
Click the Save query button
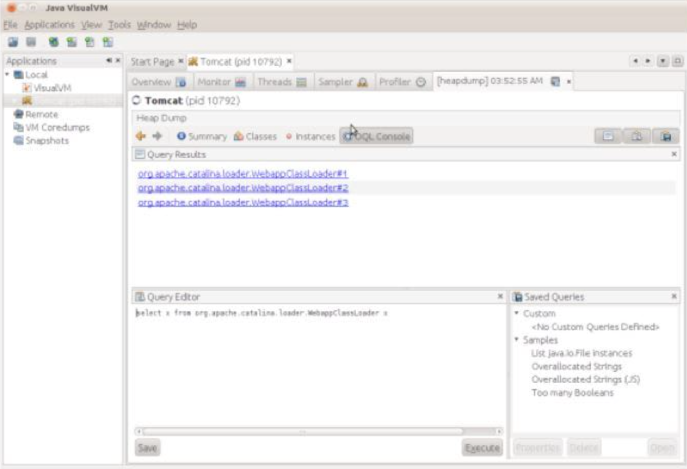coord(148,448)
